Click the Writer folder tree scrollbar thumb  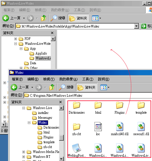61,138
